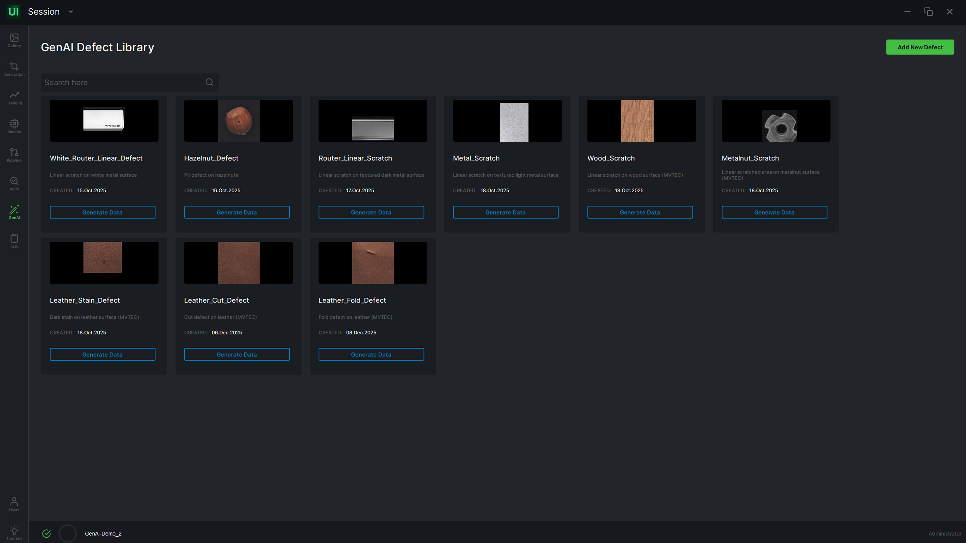The height and width of the screenshot is (543, 966).
Task: Open the Audit sidebar icon
Action: (x=14, y=181)
